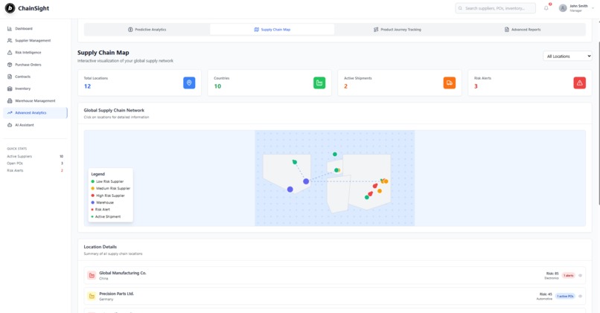Expand the John Smith account menu chevron

point(593,8)
